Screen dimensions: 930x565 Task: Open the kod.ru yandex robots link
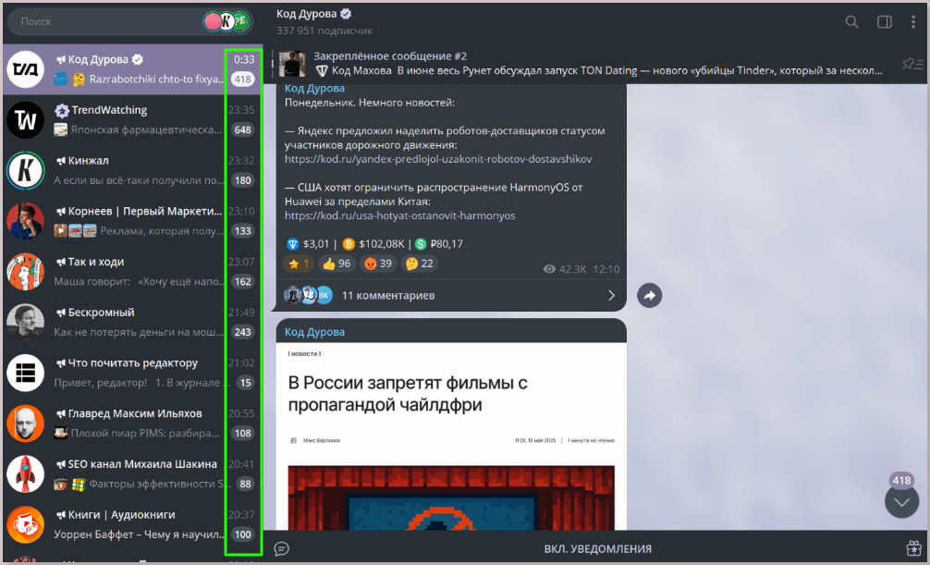coord(438,159)
